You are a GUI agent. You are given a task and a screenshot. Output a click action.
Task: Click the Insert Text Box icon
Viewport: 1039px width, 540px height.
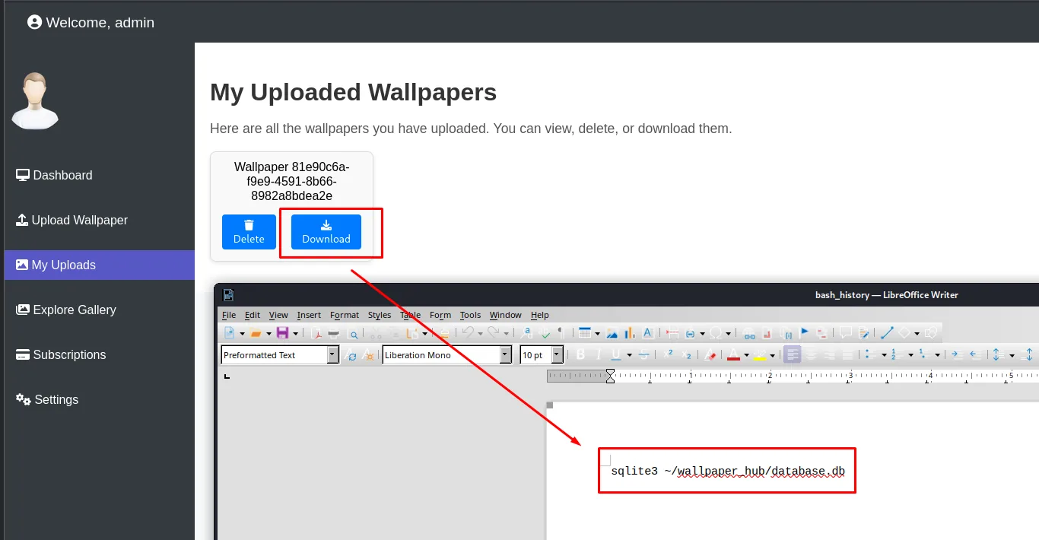point(647,332)
